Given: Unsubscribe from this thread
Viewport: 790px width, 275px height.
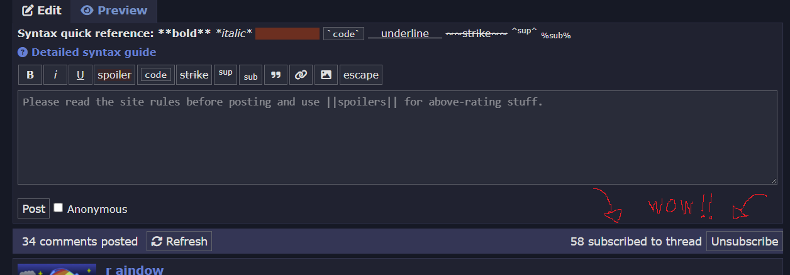Looking at the screenshot, I should [745, 241].
